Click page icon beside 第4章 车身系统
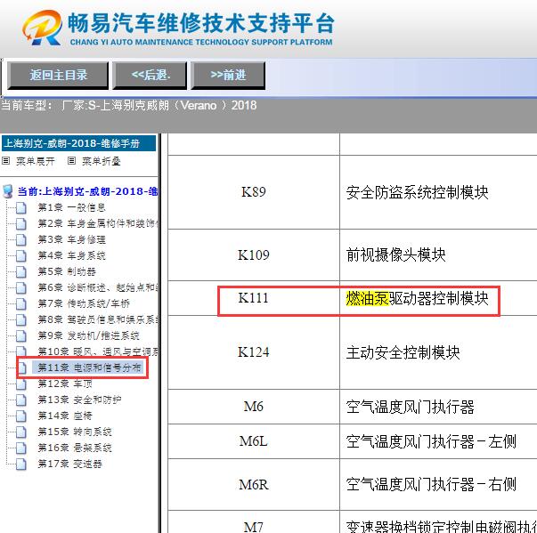 (20, 256)
